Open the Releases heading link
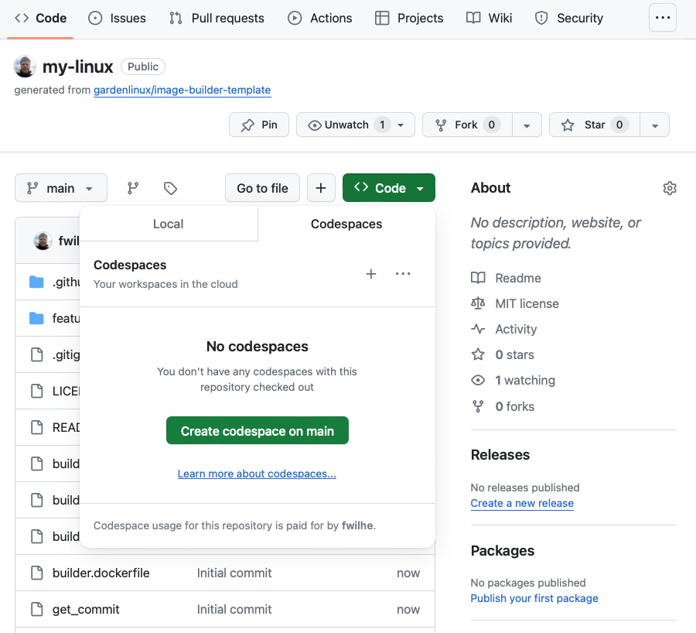696x633 pixels. coord(500,455)
